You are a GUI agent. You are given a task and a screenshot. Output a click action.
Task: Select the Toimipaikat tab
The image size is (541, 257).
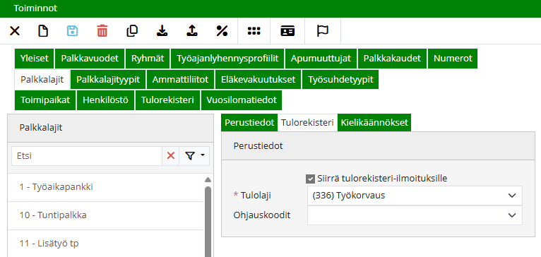(x=45, y=100)
